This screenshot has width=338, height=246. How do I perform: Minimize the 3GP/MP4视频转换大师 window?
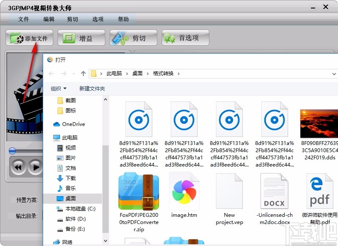point(313,8)
